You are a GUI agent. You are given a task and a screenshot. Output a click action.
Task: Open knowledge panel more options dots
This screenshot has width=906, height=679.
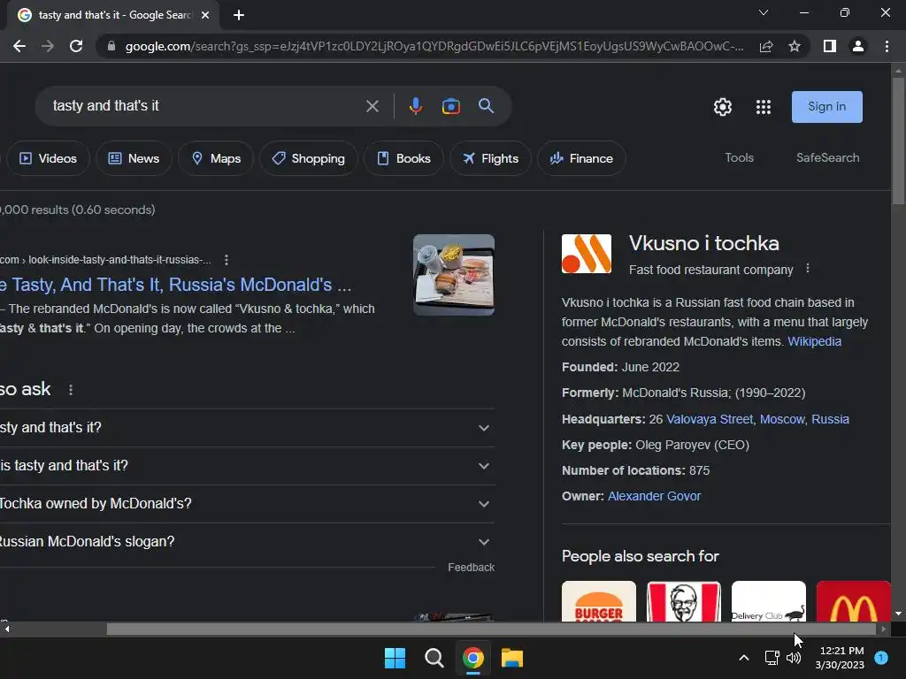click(x=808, y=269)
